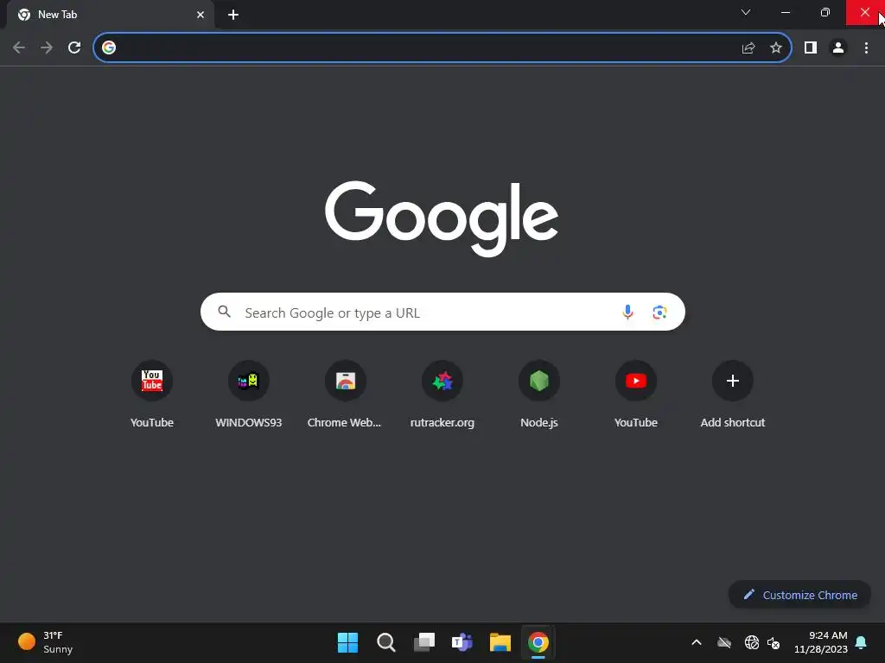Start voice search with microphone
Viewport: 885px width, 663px height.
627,312
